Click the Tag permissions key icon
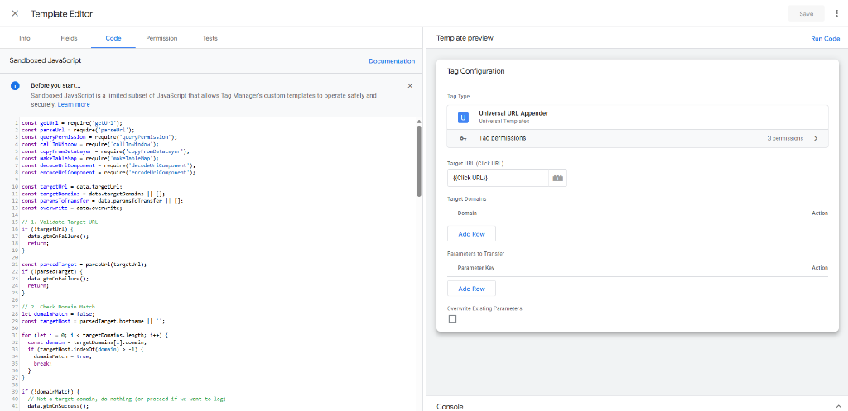848x411 pixels. (x=463, y=138)
